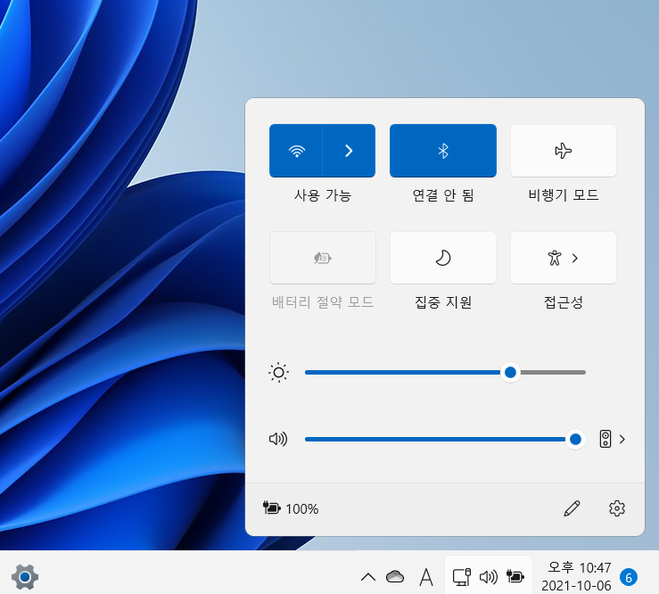This screenshot has height=594, width=659.
Task: Click the 비행기 모드 label text
Action: 564,195
